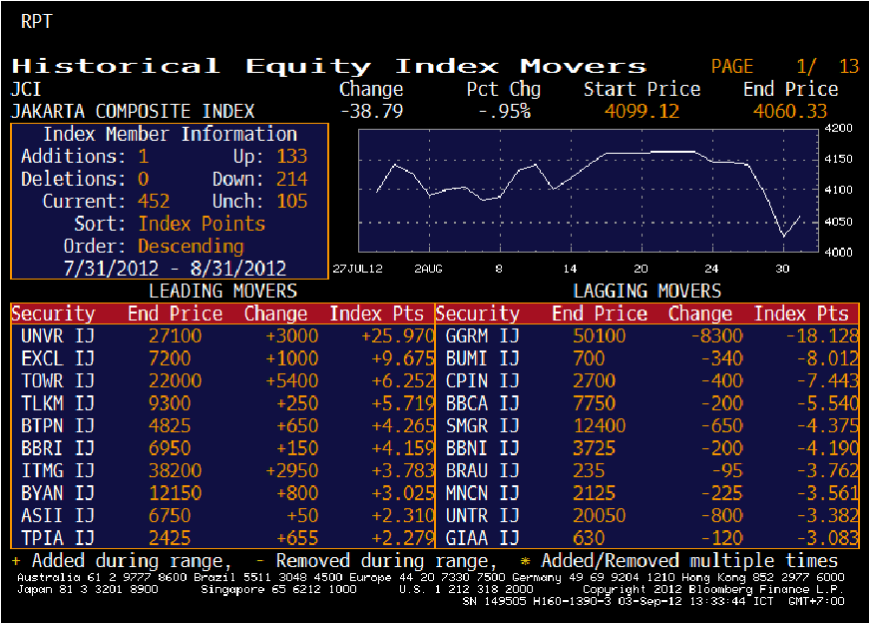Click the Down count 214 value
Image resolution: width=869 pixels, height=623 pixels.
point(292,180)
